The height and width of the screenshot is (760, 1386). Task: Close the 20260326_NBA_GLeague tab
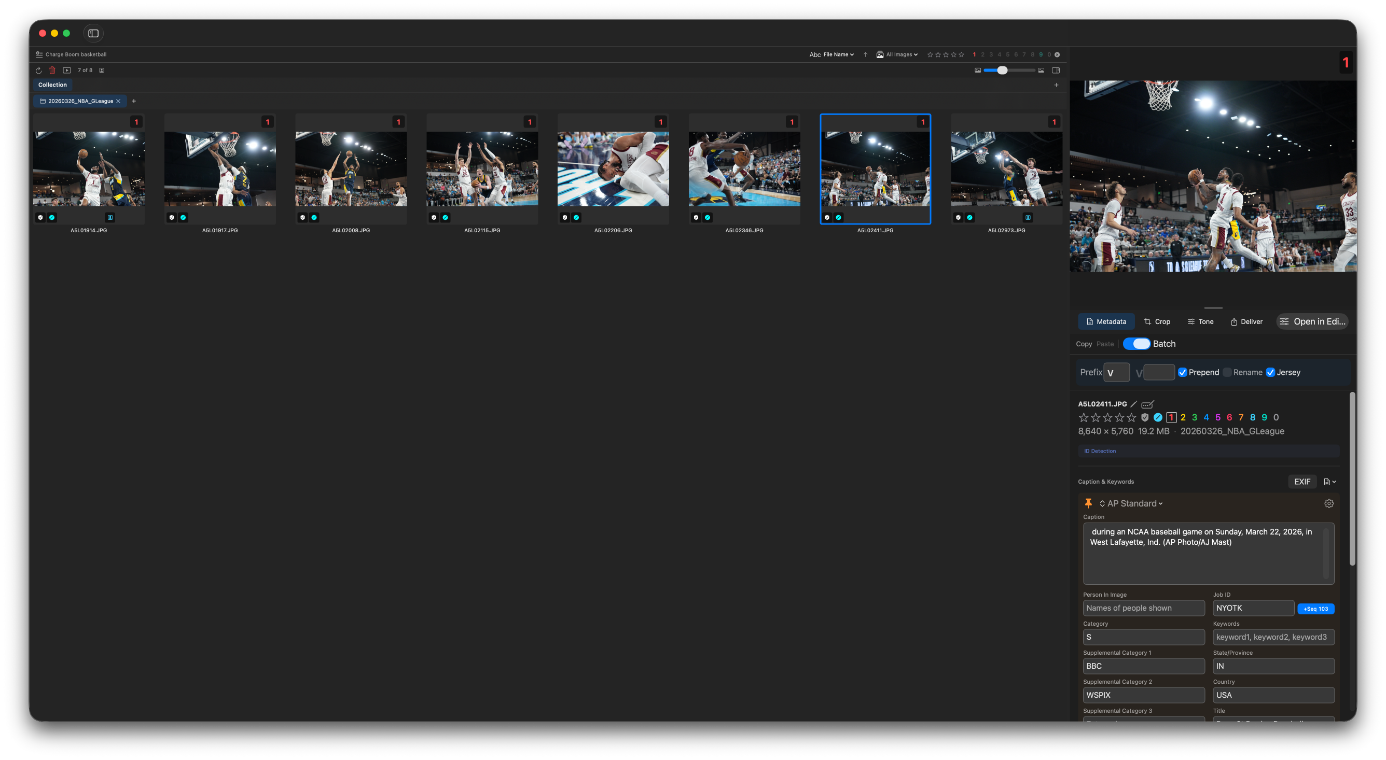click(x=118, y=101)
